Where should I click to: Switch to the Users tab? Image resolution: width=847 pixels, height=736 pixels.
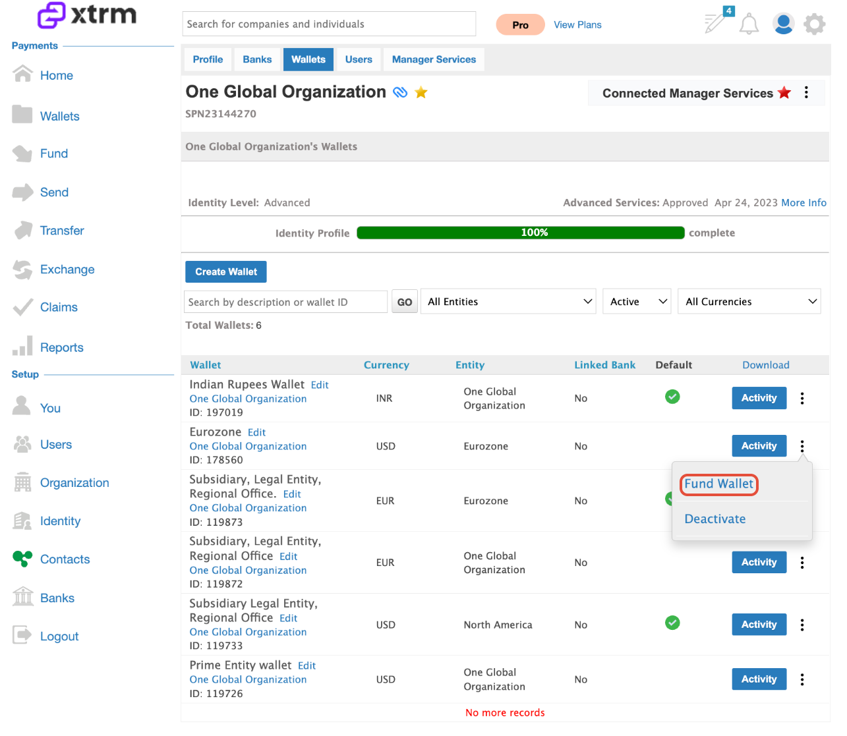tap(359, 59)
